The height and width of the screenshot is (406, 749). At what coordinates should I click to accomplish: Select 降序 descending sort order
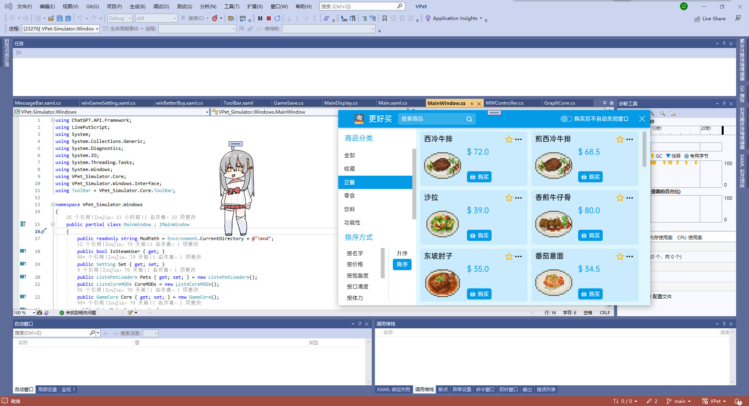pyautogui.click(x=402, y=265)
